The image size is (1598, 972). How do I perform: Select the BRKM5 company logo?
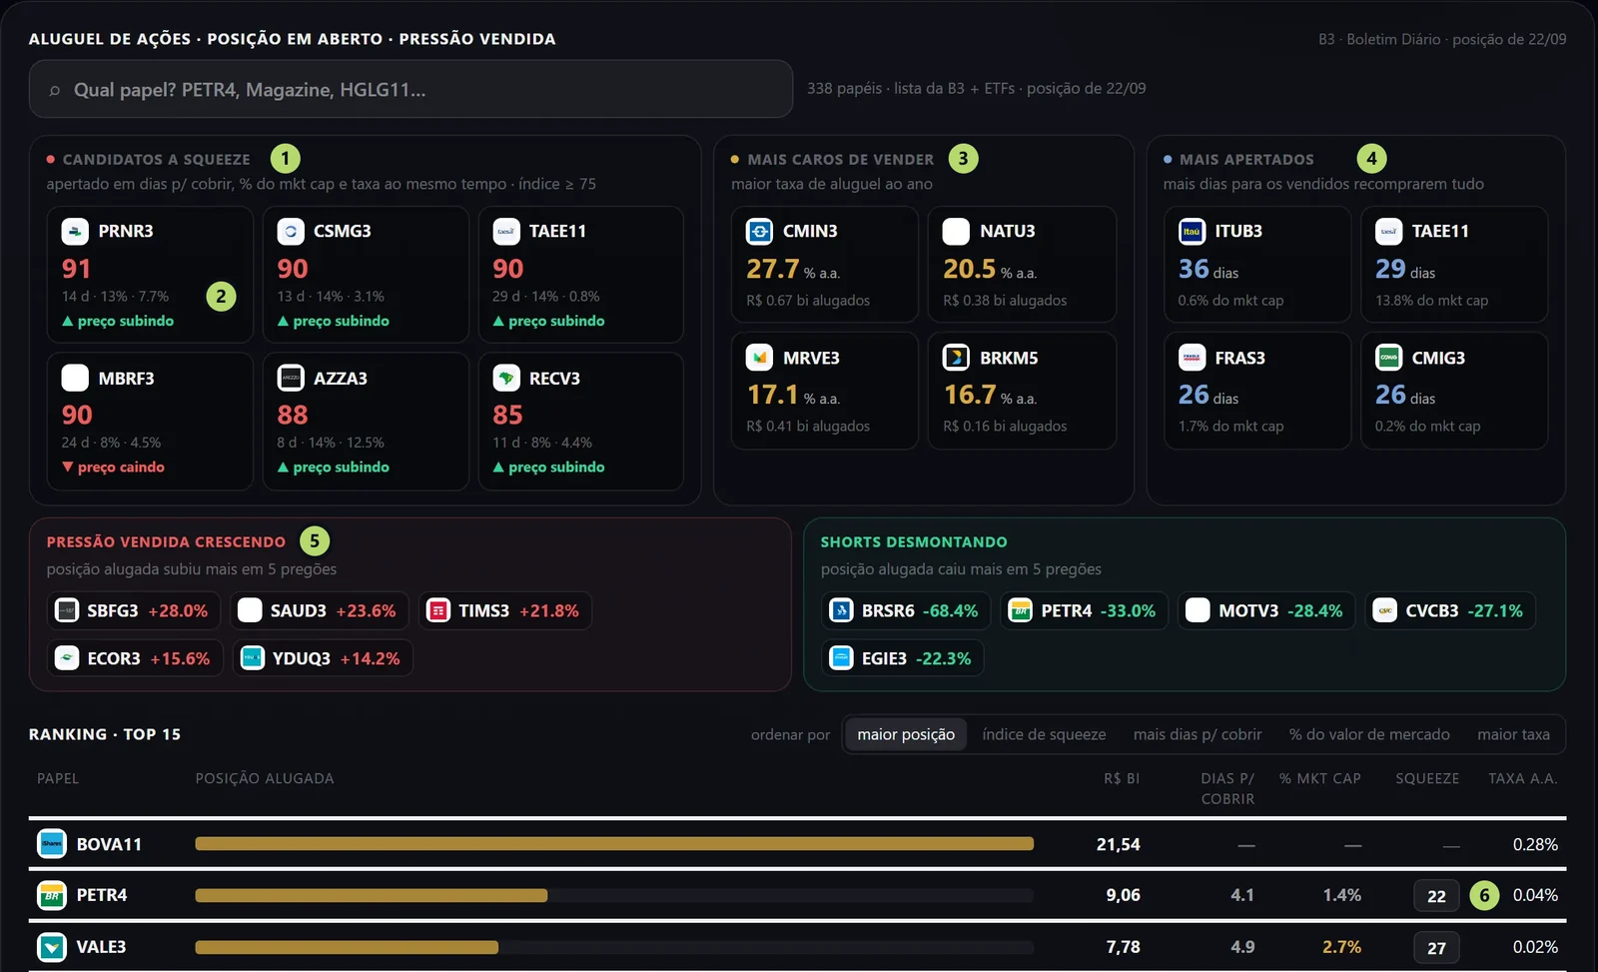pyautogui.click(x=957, y=358)
